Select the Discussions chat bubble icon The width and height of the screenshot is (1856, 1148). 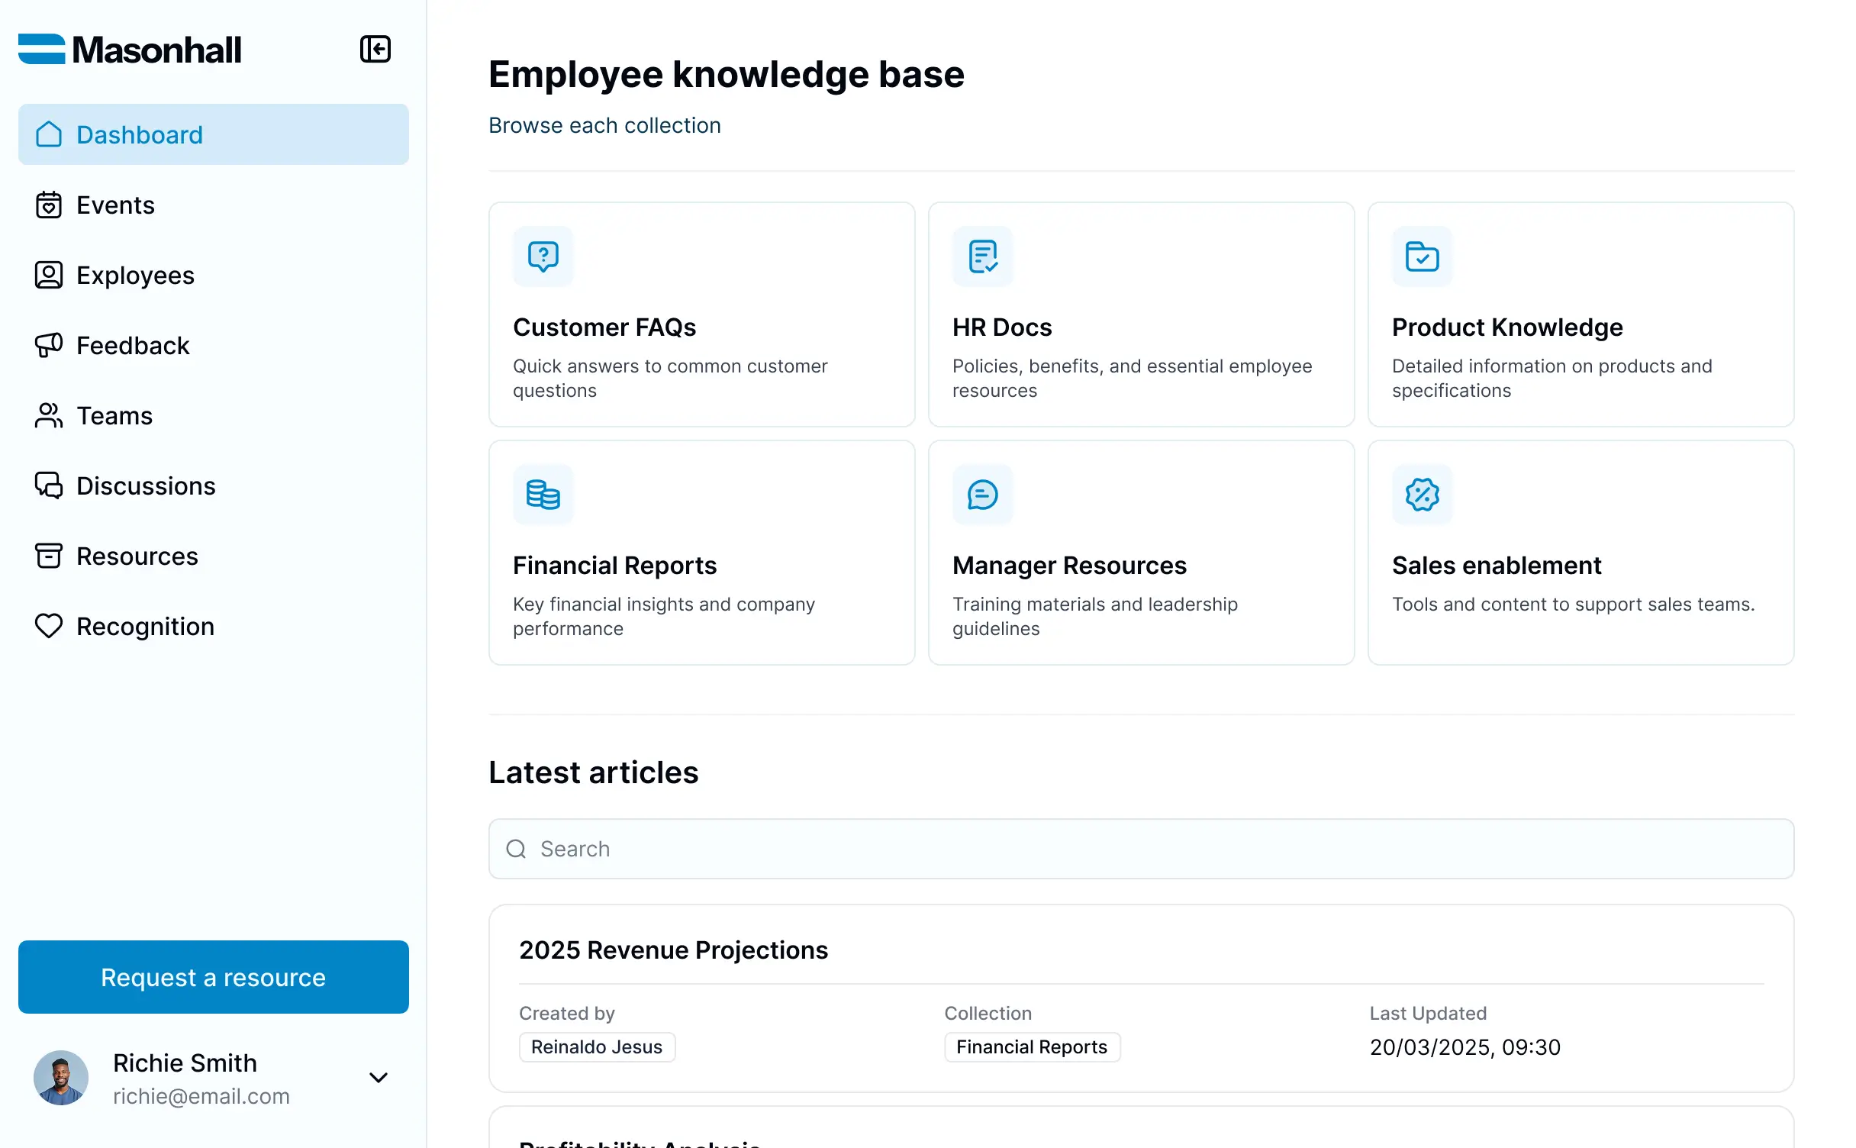click(x=49, y=485)
